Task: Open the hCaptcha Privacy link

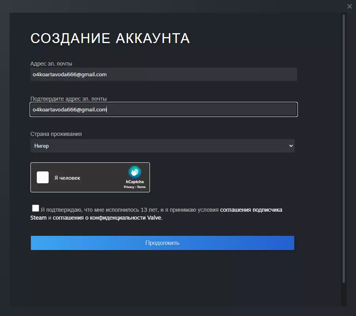Action: pyautogui.click(x=129, y=187)
